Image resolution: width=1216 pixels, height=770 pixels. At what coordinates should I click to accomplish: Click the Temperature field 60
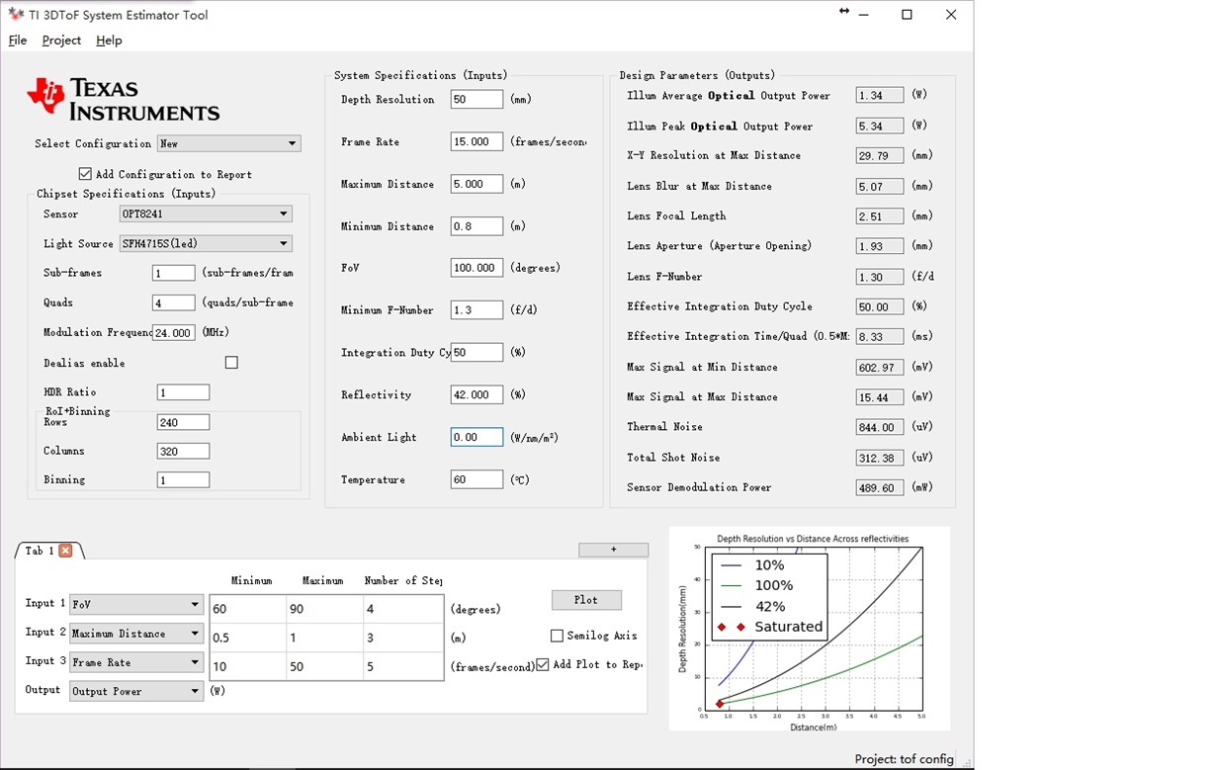(x=477, y=479)
